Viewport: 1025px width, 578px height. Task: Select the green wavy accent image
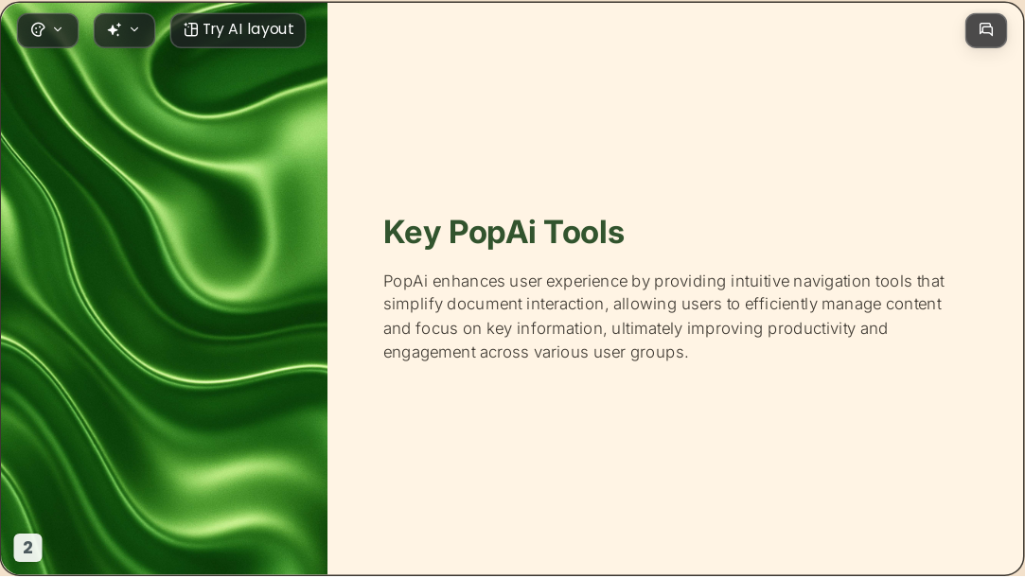pyautogui.click(x=164, y=289)
